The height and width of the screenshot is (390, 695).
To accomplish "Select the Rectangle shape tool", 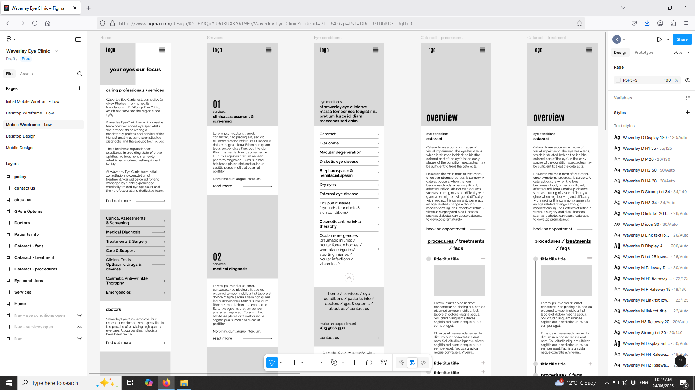I will point(313,363).
